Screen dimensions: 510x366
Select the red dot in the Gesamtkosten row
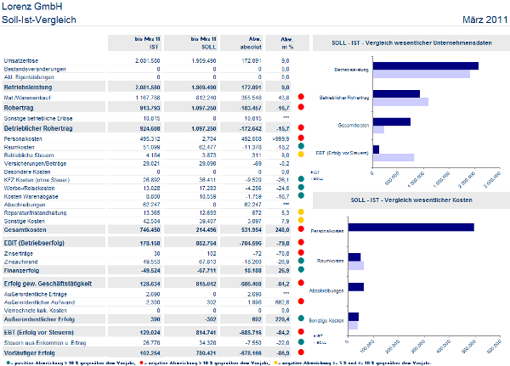(301, 228)
